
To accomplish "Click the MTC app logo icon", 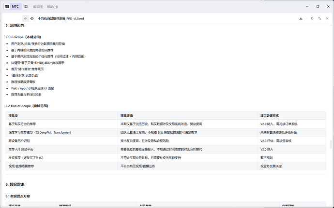I will (x=7, y=7).
